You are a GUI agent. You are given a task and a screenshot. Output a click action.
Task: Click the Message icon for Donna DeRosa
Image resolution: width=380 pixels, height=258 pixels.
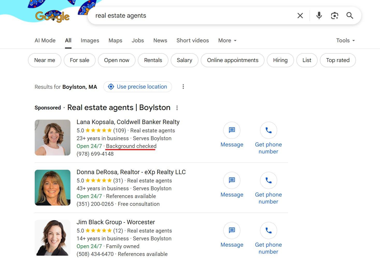232,180
